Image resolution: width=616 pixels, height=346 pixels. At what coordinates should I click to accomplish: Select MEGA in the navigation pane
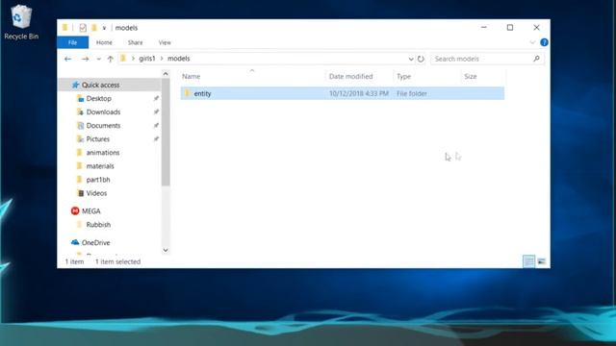click(91, 211)
